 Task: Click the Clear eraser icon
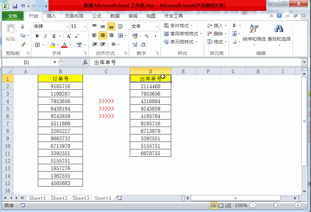[235, 42]
